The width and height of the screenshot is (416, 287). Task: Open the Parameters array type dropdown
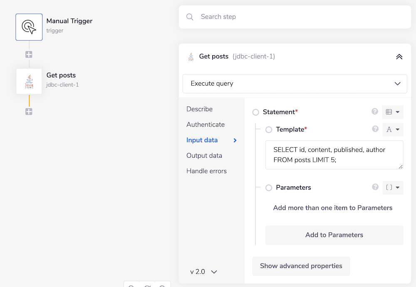tap(393, 188)
